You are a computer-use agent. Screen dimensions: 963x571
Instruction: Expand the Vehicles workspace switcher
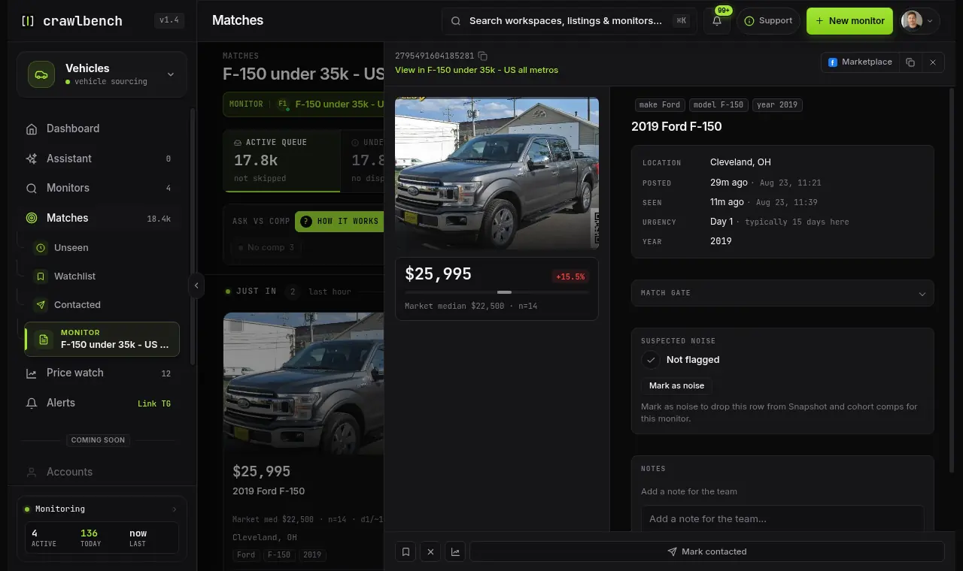[102, 74]
